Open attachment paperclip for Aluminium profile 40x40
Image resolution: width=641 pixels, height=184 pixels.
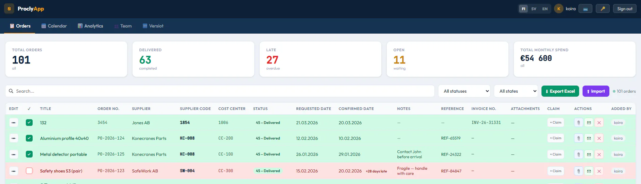(578, 138)
